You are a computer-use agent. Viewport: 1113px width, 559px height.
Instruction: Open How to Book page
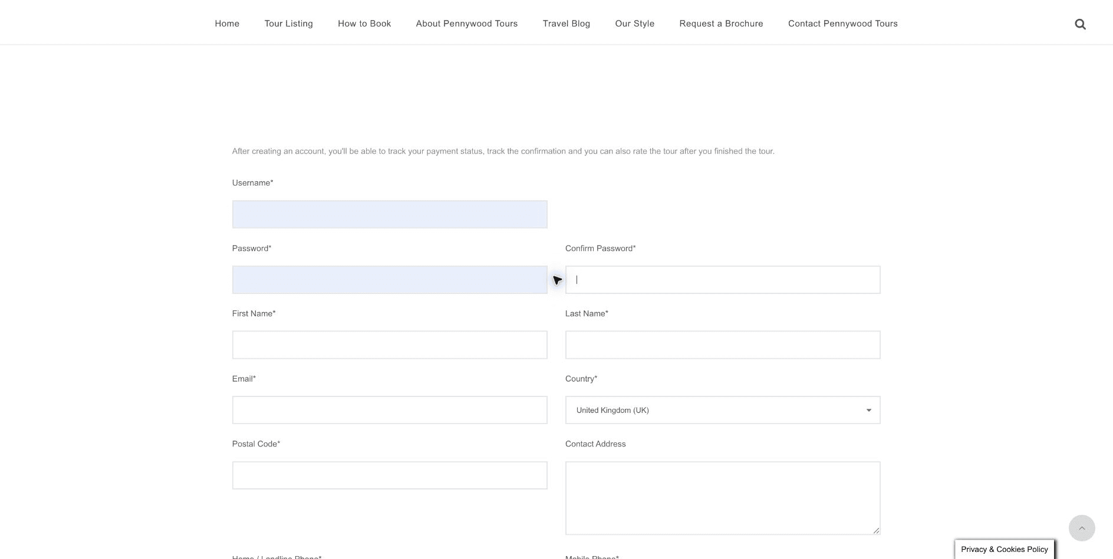[364, 24]
